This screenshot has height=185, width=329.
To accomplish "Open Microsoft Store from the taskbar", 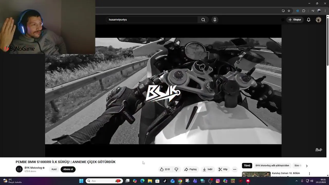I will [x=157, y=181].
